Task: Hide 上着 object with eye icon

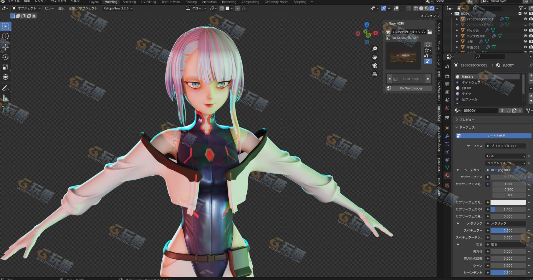Action: (525, 42)
